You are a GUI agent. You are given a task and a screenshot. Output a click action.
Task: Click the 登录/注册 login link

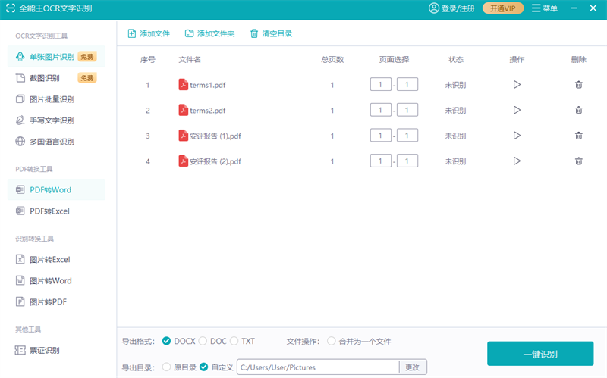451,8
